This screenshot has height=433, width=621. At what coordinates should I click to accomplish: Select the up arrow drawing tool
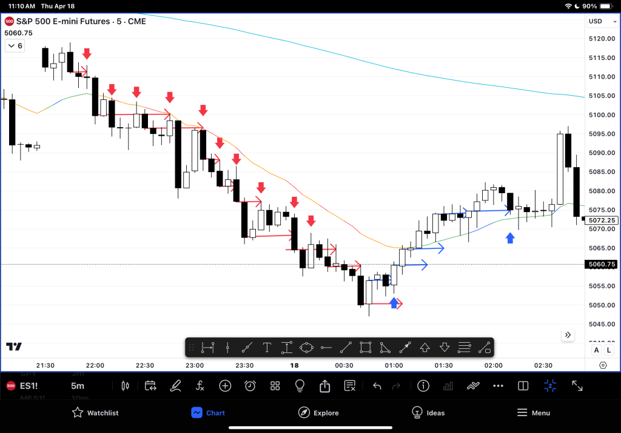[425, 348]
